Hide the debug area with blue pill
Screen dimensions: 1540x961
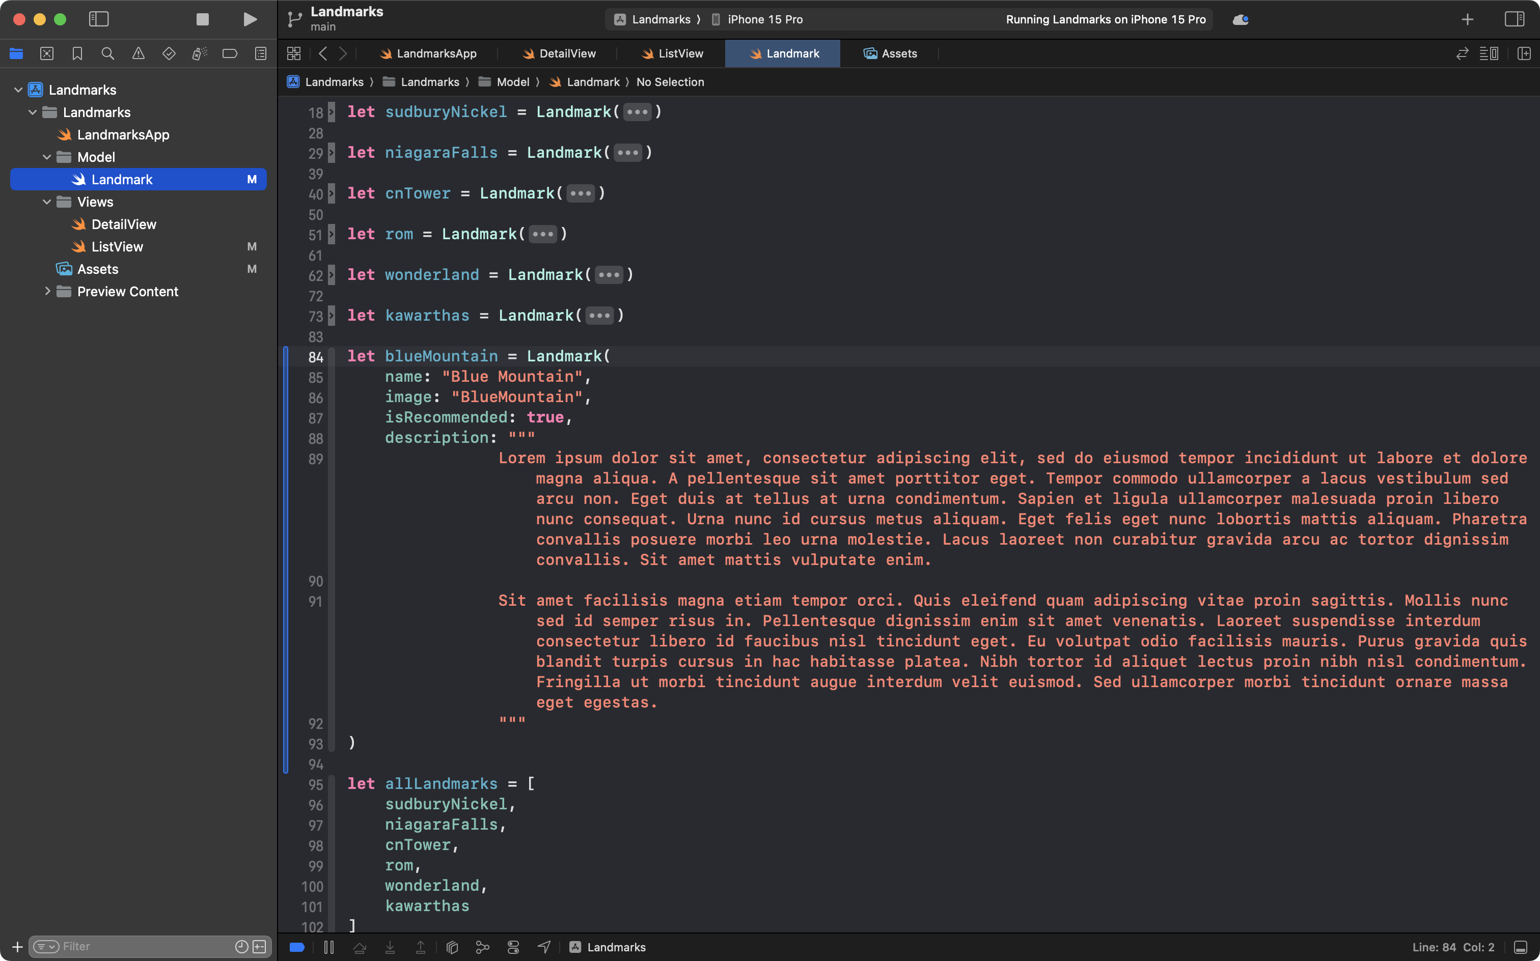click(296, 946)
